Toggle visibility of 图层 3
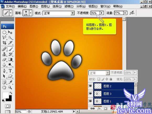This screenshot has height=114, width=152. [x=90, y=94]
